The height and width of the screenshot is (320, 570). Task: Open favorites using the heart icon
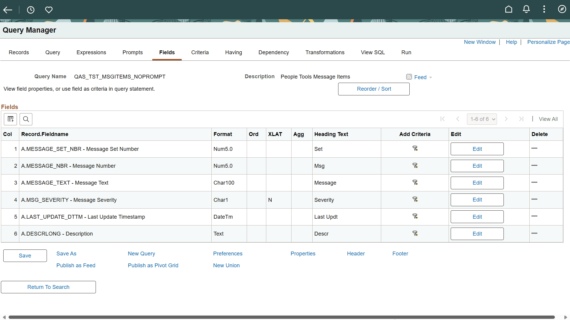[49, 10]
